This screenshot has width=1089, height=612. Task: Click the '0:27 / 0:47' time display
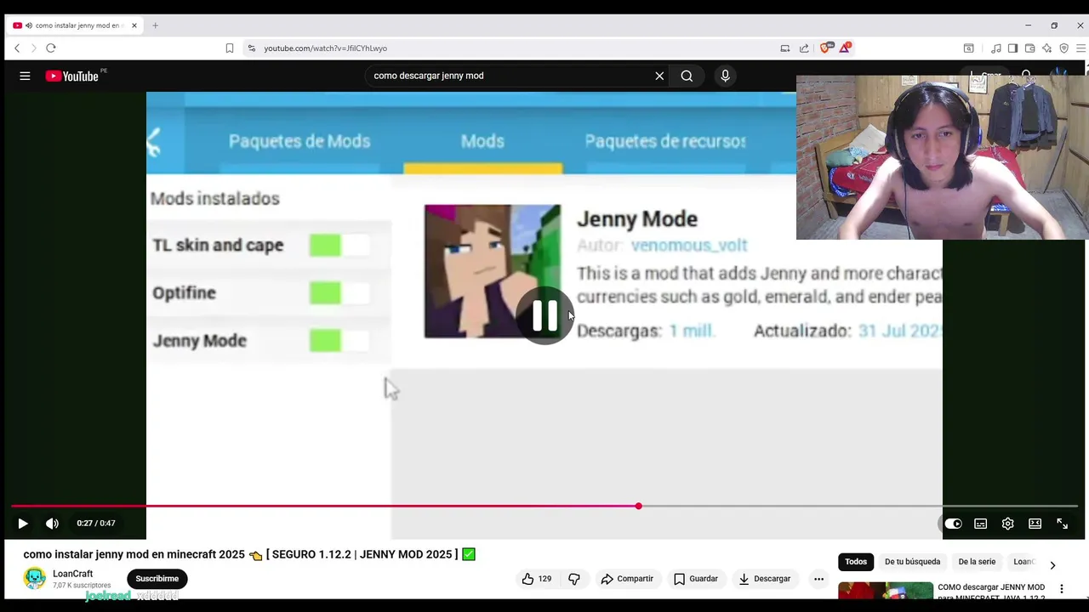[96, 524]
